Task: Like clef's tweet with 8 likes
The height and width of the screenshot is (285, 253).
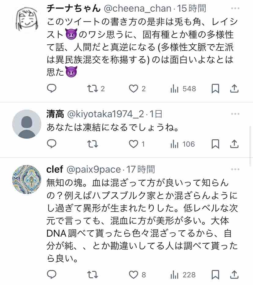Action: tap(133, 275)
